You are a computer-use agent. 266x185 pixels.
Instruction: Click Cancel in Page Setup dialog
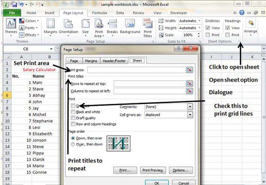[x=183, y=183]
